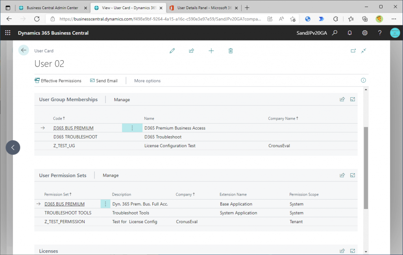Open a new browser tab
Viewport: 403px width, 255px height.
[247, 8]
